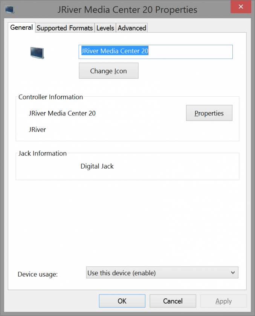Click the 'Controller Information' group label
Viewport: 255px width, 316px height.
[x=50, y=97]
